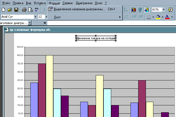The width and height of the screenshot is (176, 117).
Task: Open the ? help menu
Action: pyautogui.click(x=106, y=3)
